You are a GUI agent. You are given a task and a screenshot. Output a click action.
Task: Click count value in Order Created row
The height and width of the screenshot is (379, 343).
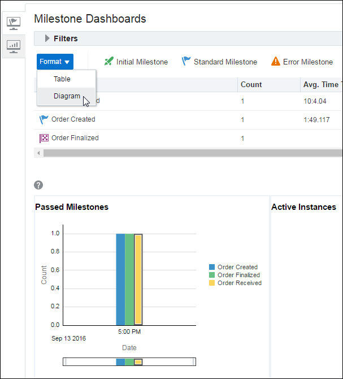pos(242,120)
